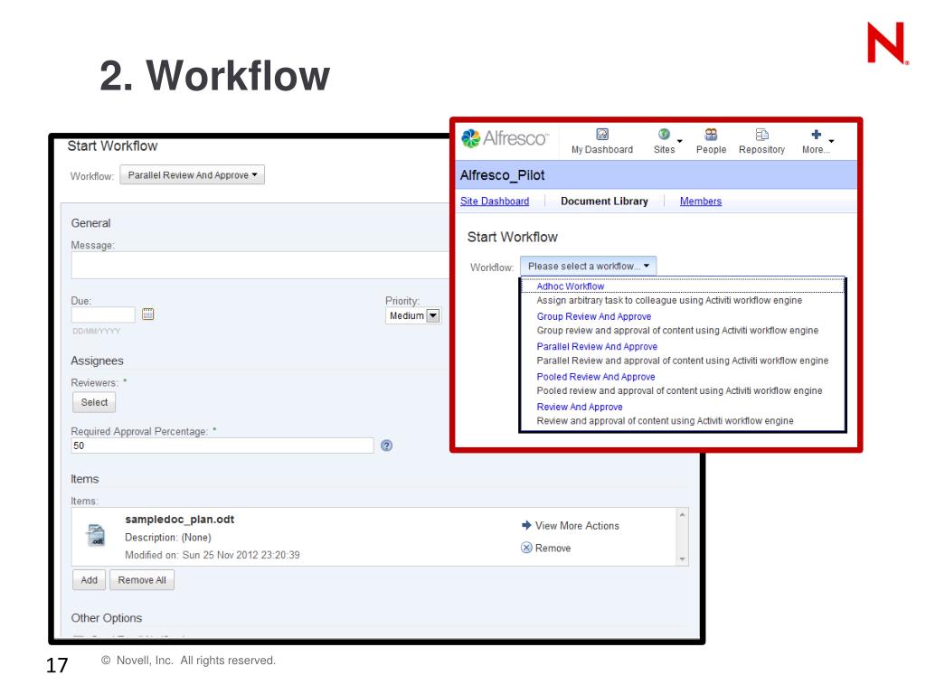Click the Add items button
926x694 pixels.
coord(90,580)
